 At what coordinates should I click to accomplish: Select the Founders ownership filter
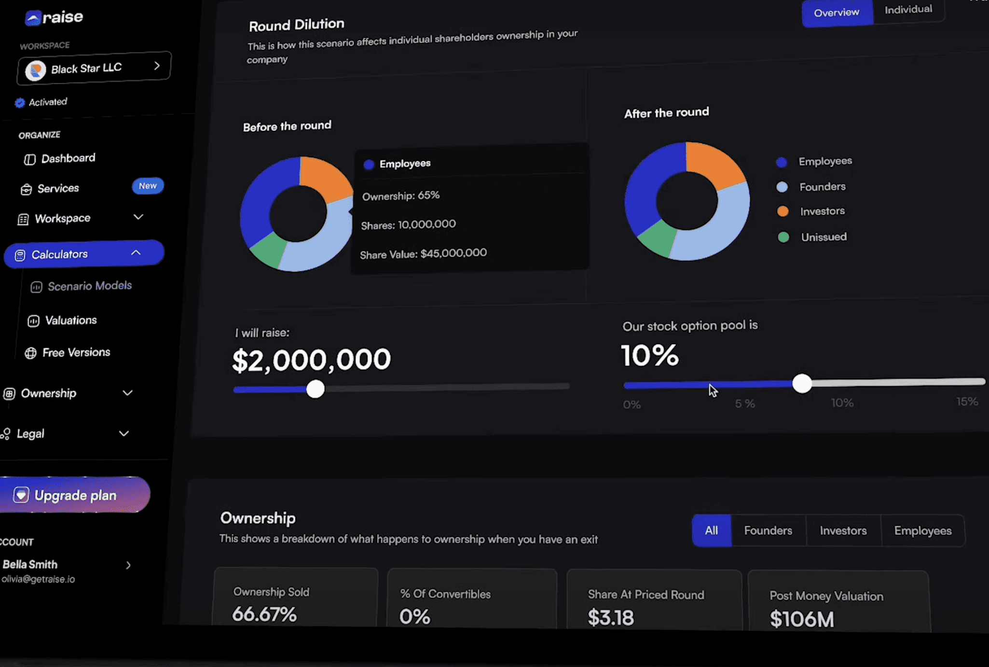click(x=768, y=530)
